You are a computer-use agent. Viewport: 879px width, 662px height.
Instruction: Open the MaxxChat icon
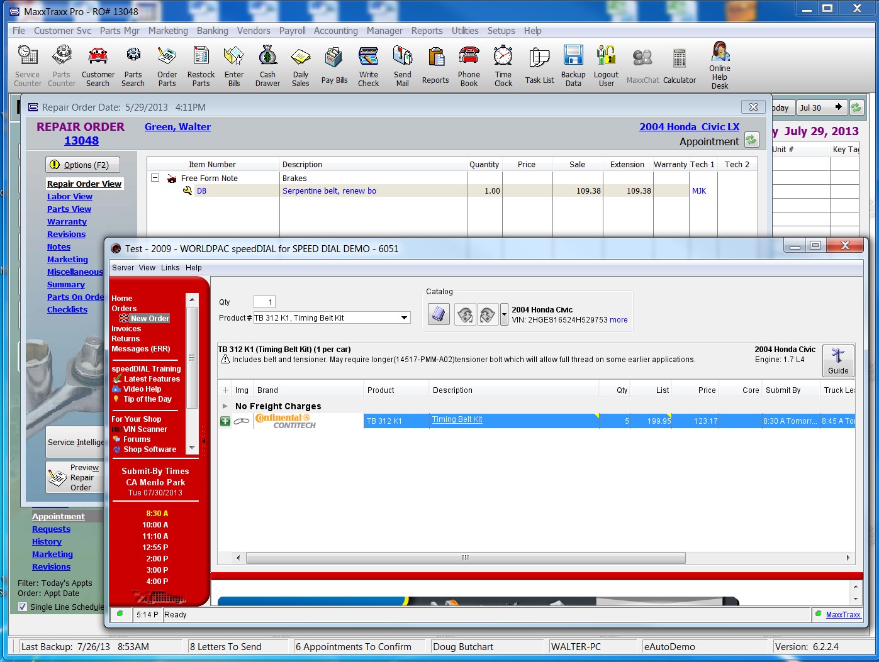[x=642, y=66]
